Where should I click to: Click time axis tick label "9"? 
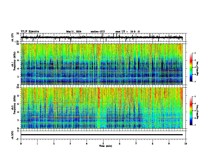(x=169, y=144)
